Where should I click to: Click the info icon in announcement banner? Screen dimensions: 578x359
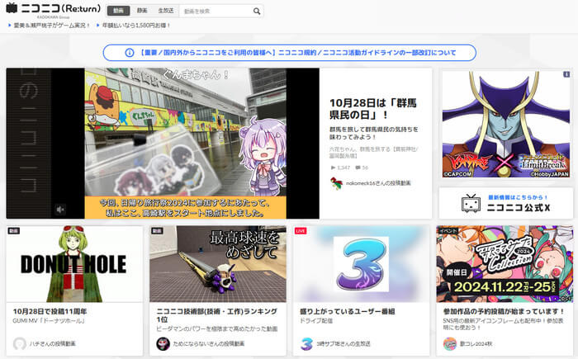tap(130, 53)
